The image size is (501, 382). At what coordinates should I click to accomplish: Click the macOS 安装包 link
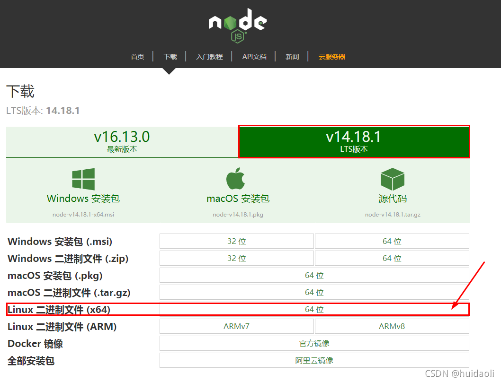coord(238,199)
